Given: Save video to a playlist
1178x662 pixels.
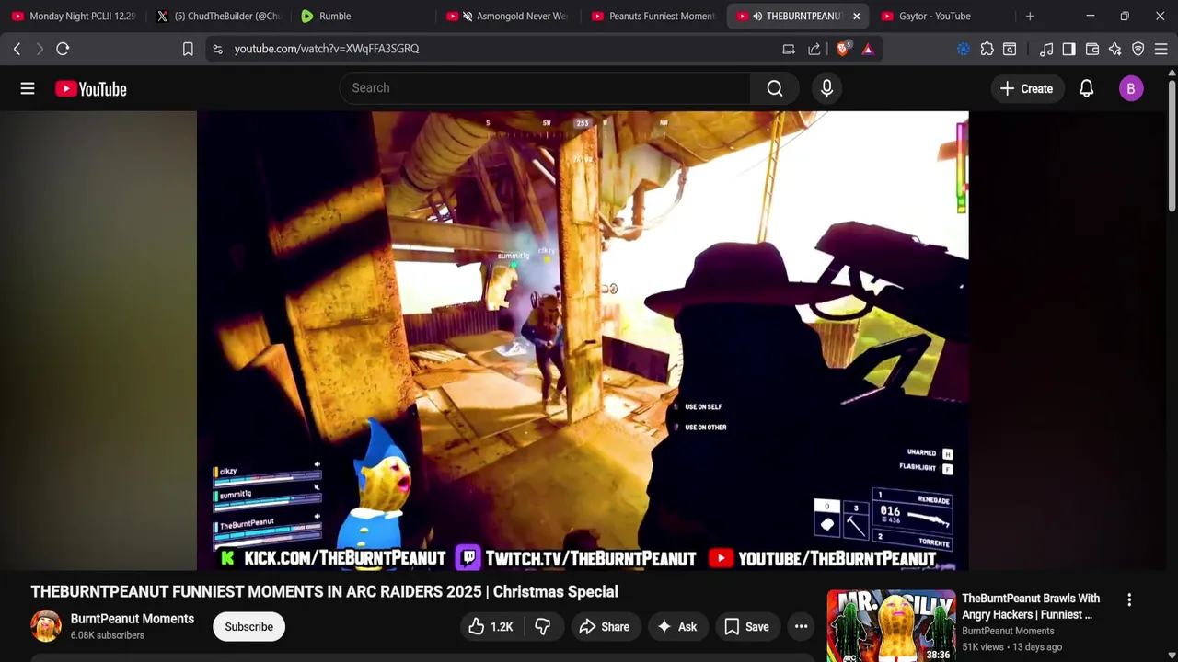Looking at the screenshot, I should [746, 627].
